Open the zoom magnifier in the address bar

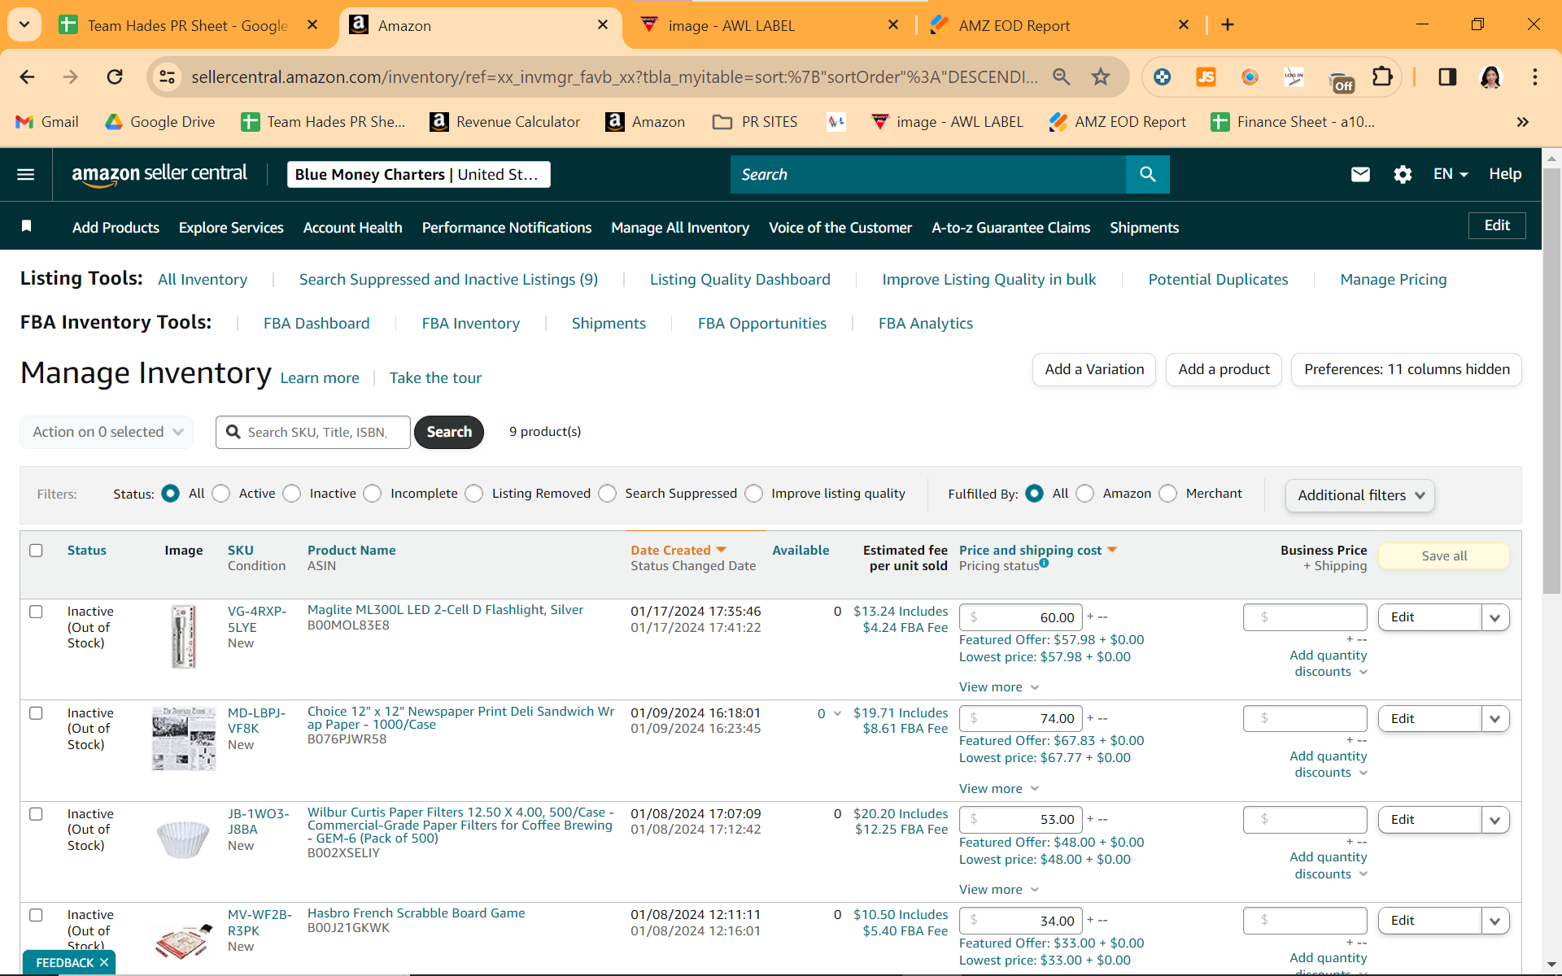(1061, 77)
